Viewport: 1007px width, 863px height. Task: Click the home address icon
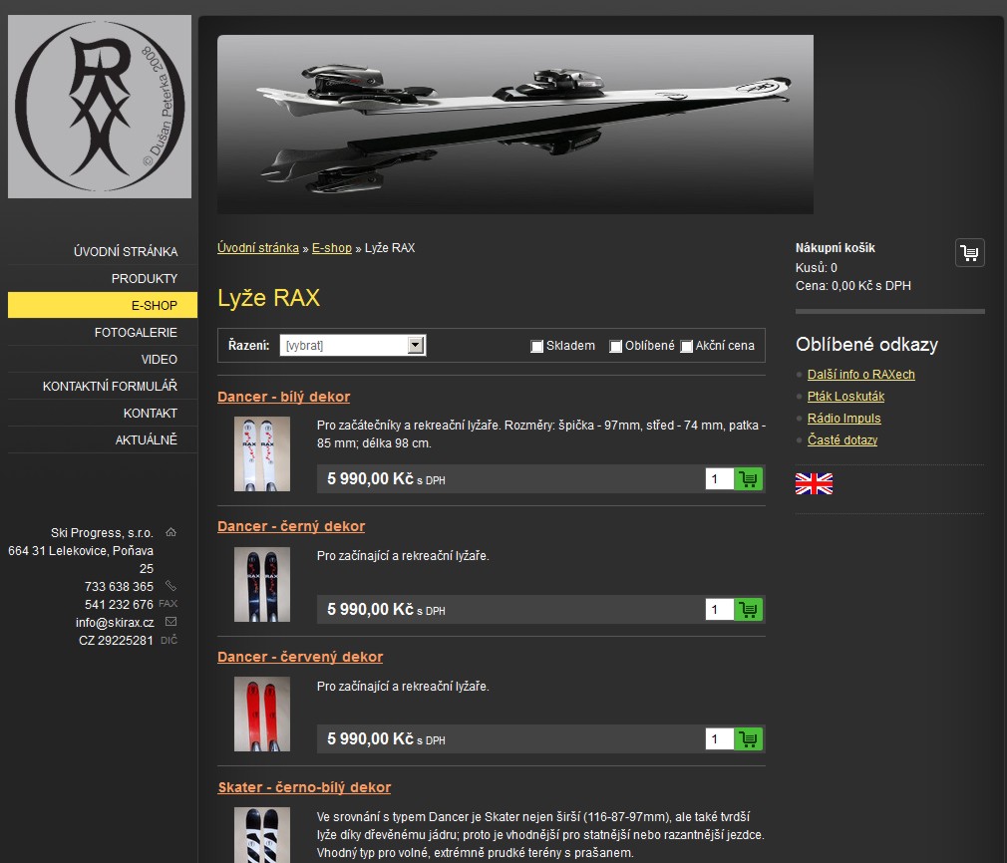pyautogui.click(x=170, y=532)
